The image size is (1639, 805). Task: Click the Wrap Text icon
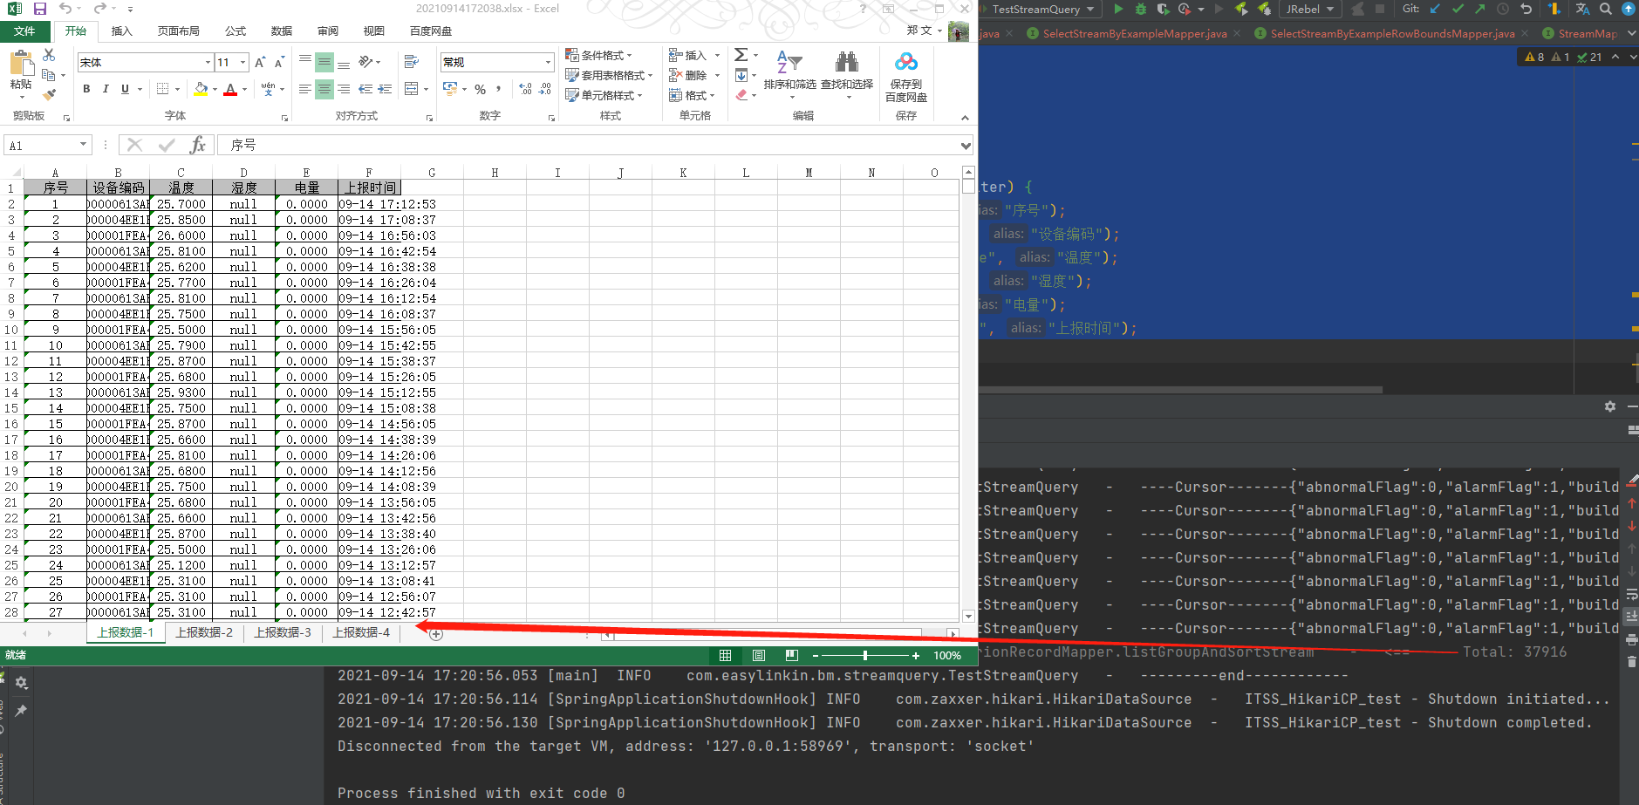coord(412,63)
